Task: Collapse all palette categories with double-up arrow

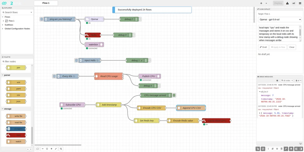Action: [28, 149]
